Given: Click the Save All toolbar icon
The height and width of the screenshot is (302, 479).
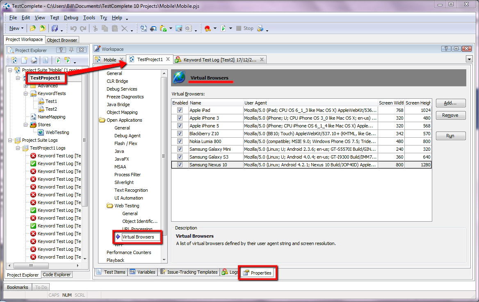Looking at the screenshot, I should coord(55,28).
